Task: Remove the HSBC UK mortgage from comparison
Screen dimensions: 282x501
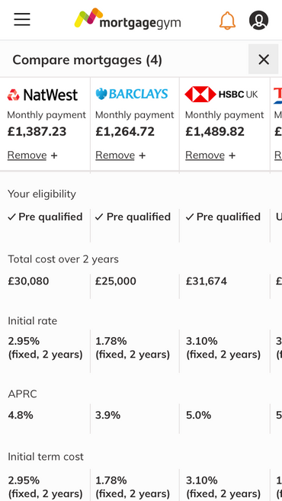Action: tap(205, 156)
